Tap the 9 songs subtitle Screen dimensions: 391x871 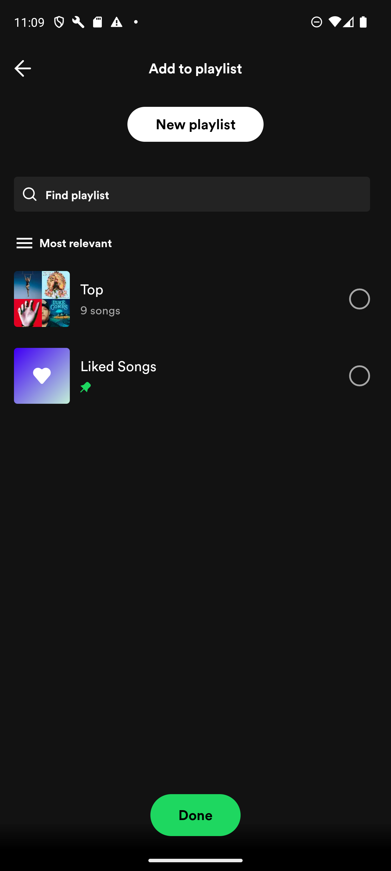(x=100, y=310)
